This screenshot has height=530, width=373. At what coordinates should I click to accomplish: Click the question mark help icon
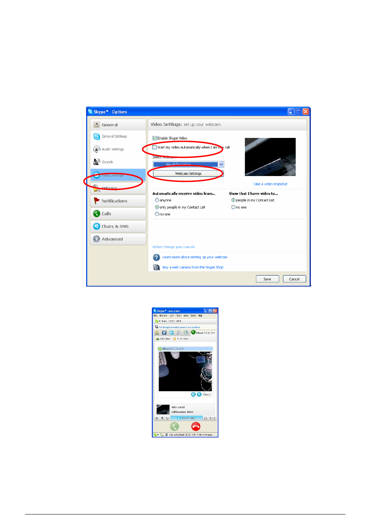(x=156, y=257)
